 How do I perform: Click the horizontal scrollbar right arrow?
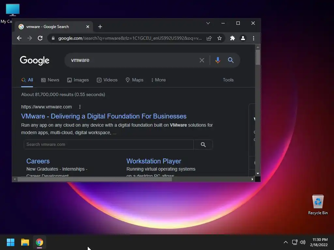tap(252, 179)
